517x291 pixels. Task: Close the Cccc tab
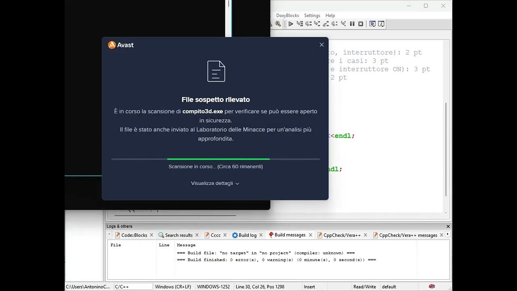pyautogui.click(x=225, y=235)
